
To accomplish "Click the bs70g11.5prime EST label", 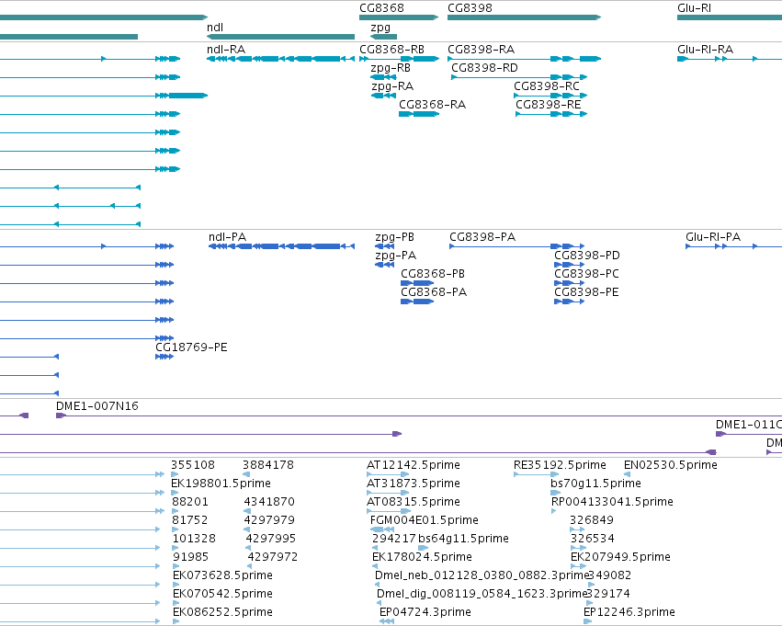I will point(596,484).
